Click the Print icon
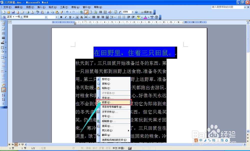250x151 pixels. point(27,12)
